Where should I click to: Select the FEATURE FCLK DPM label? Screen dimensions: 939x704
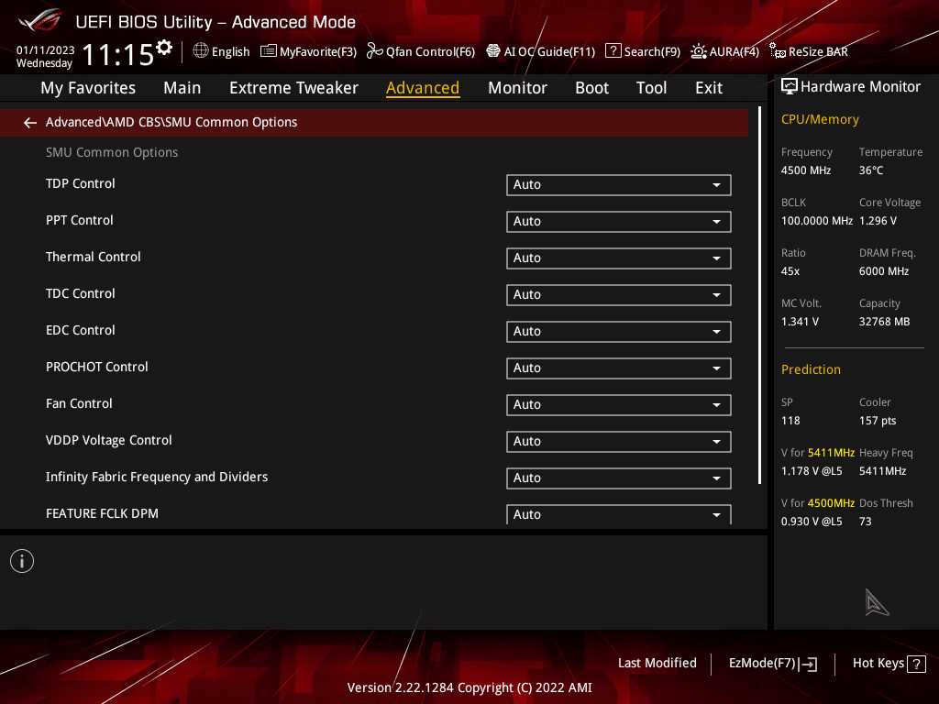[103, 513]
